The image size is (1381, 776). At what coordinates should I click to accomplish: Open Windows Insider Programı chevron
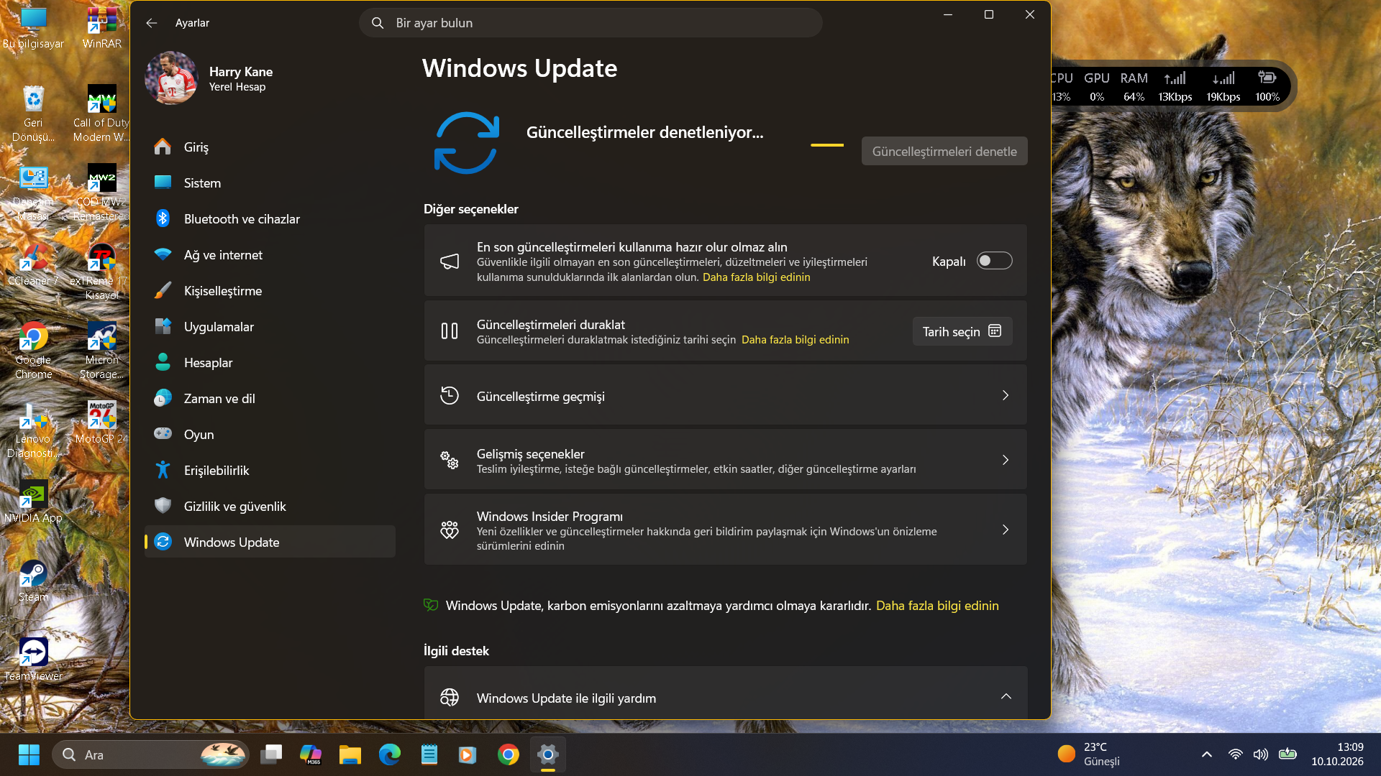coord(1006,530)
